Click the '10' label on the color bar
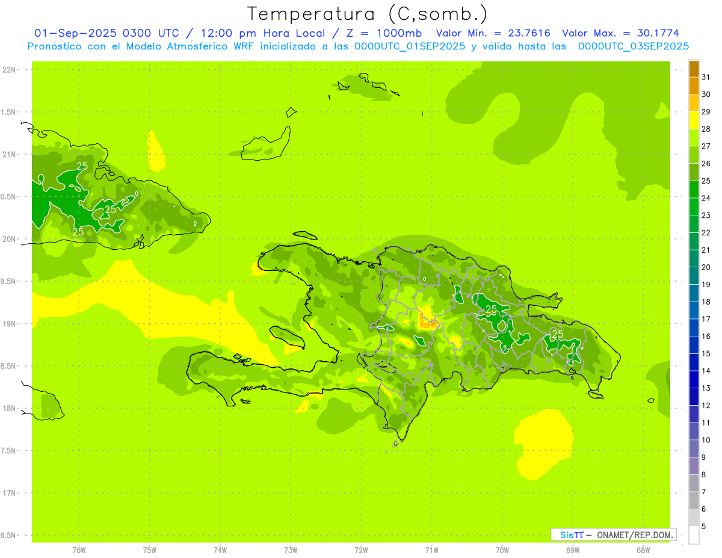The height and width of the screenshot is (558, 722). pos(706,440)
